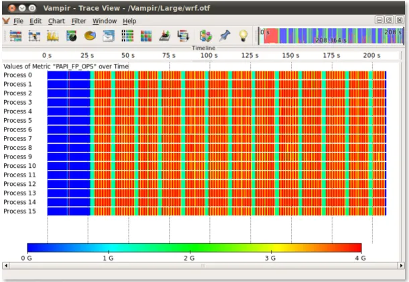Screen dimensions: 409x282
Task: Select the Process 1 row label
Action: click(17, 84)
